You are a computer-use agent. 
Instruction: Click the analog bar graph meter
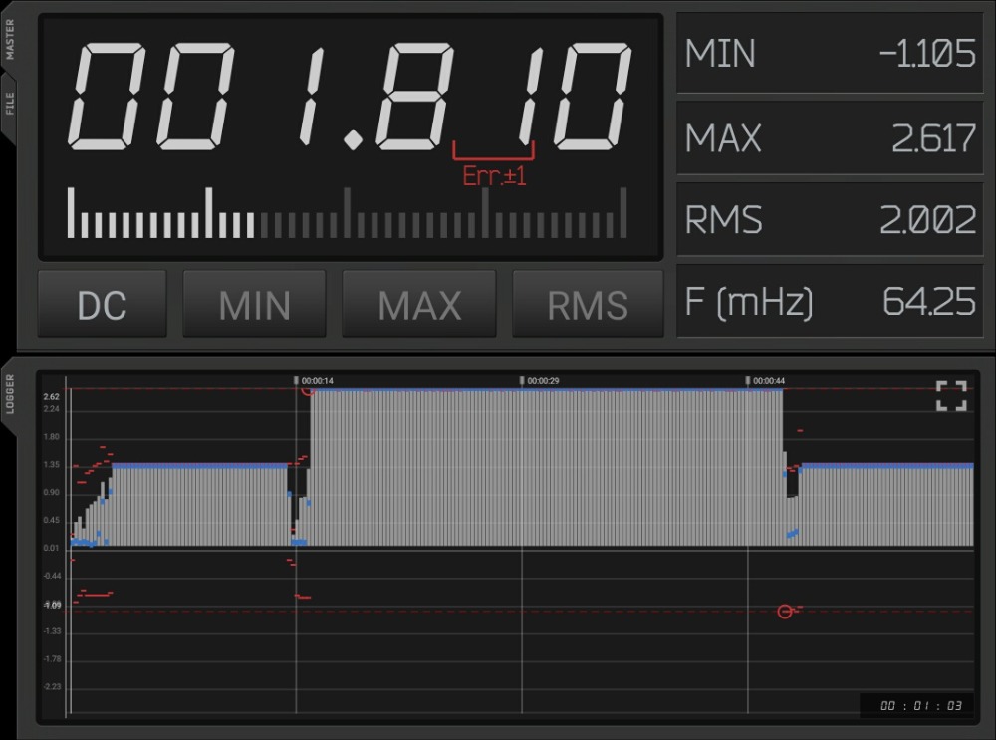[347, 214]
